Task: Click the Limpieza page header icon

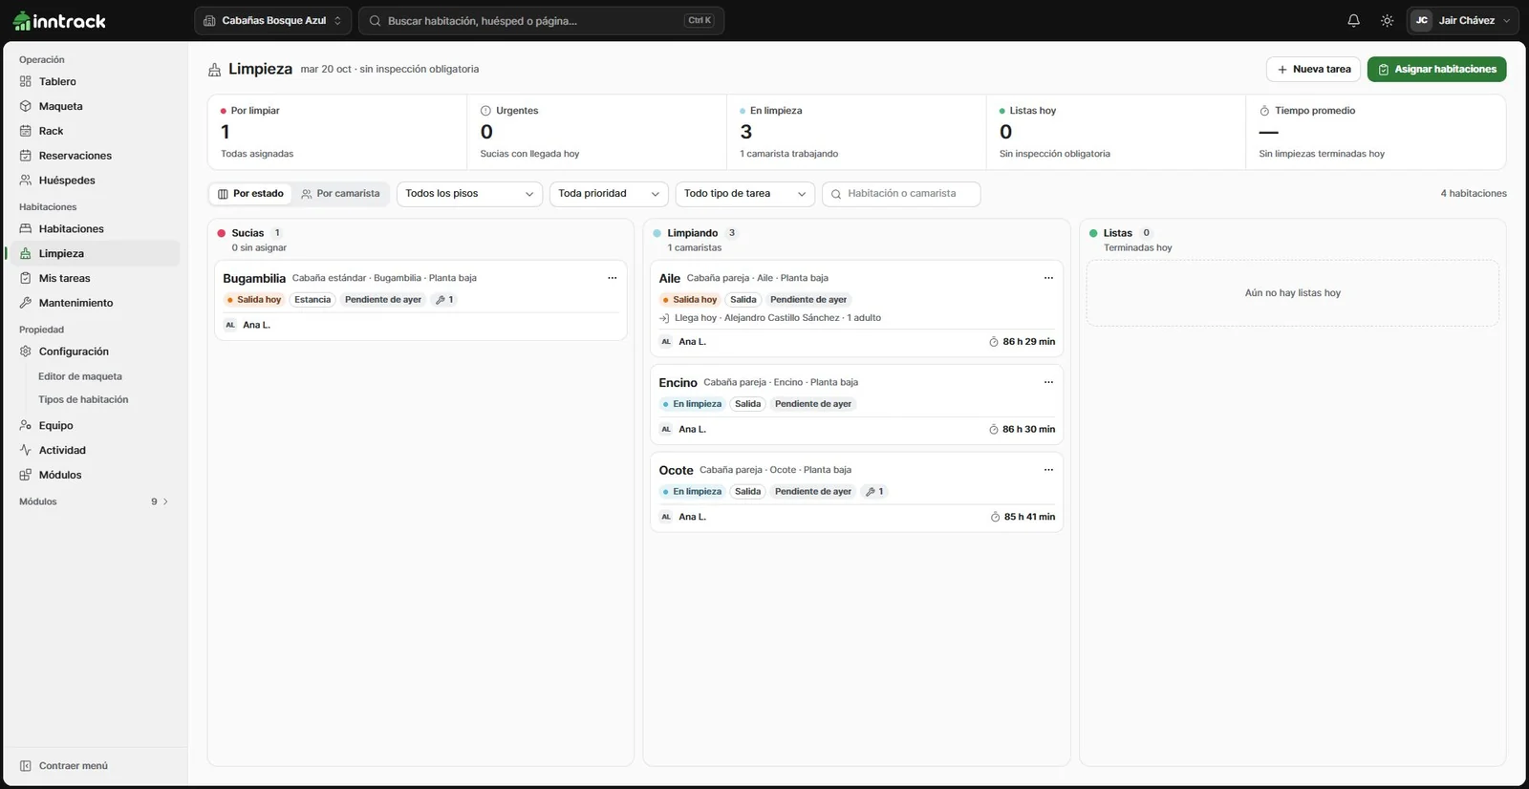Action: pyautogui.click(x=215, y=70)
